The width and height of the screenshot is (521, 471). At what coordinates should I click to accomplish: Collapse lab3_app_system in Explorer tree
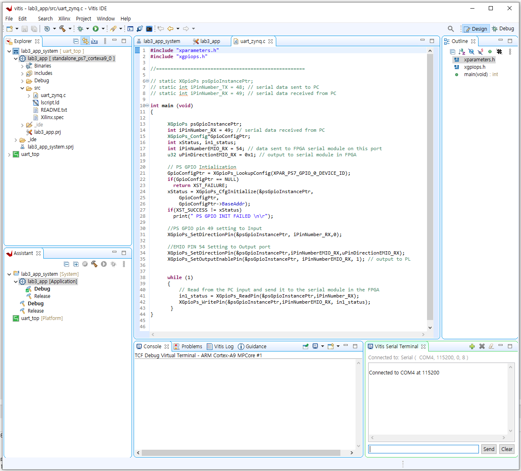coord(9,51)
